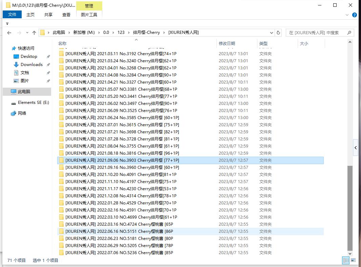Click the 管理 contextual tab
The height and width of the screenshot is (267, 361).
tap(89, 6)
